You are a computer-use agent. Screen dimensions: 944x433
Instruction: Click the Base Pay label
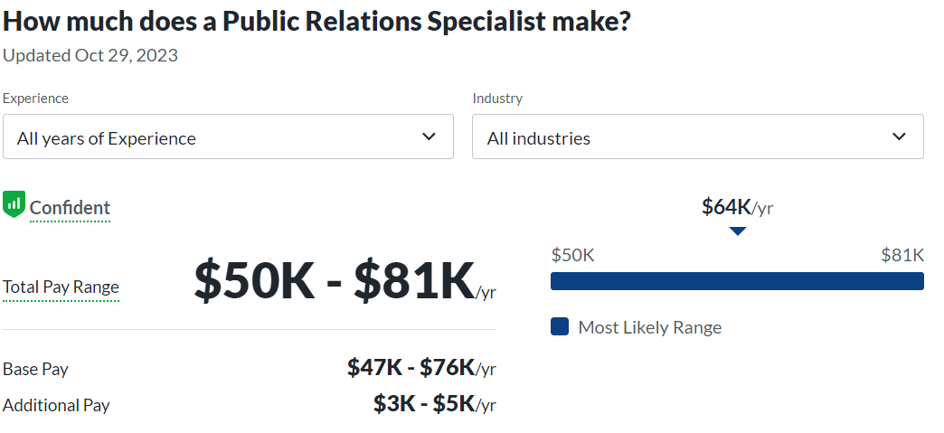[35, 369]
